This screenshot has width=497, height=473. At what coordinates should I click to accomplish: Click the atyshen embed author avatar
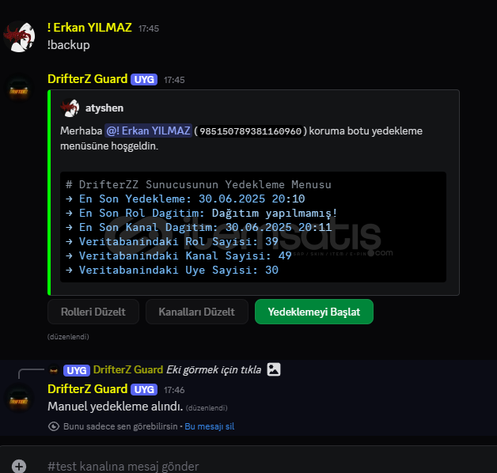point(70,108)
